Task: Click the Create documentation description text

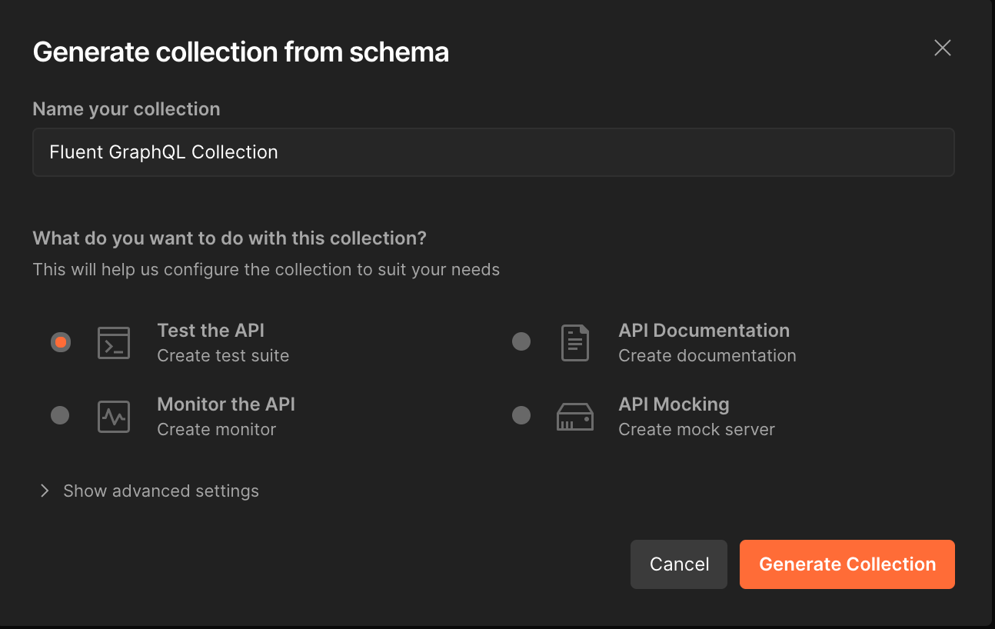Action: 707,356
